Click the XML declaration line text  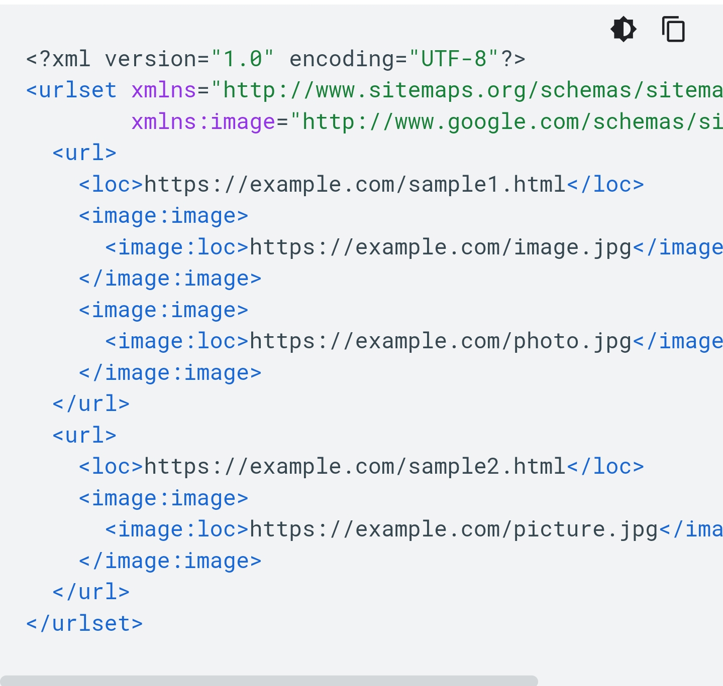(x=276, y=59)
